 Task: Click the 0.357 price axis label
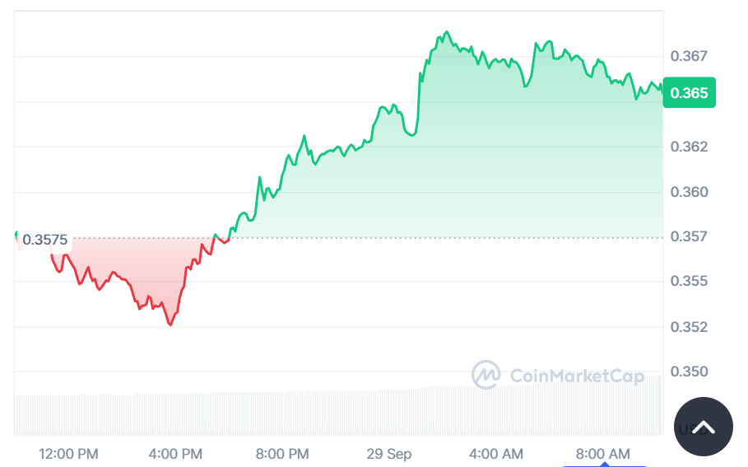point(689,236)
